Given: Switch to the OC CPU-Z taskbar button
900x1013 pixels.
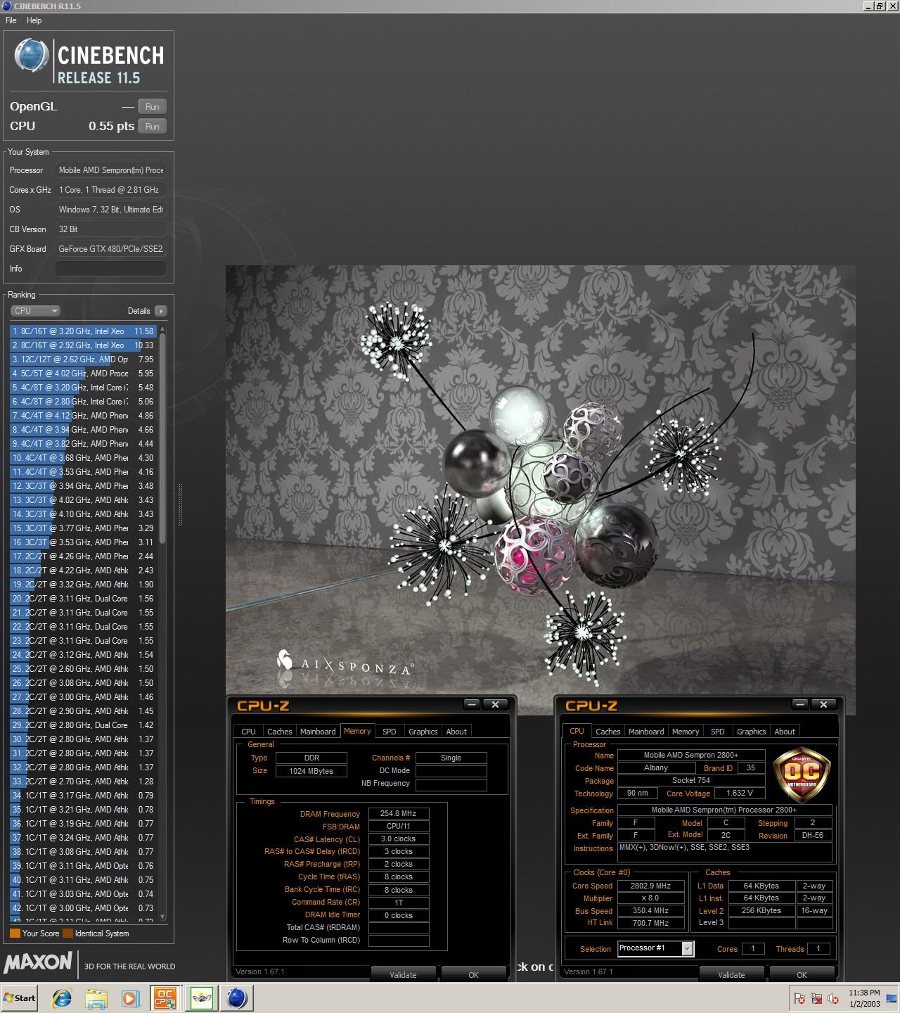Looking at the screenshot, I should tap(165, 998).
